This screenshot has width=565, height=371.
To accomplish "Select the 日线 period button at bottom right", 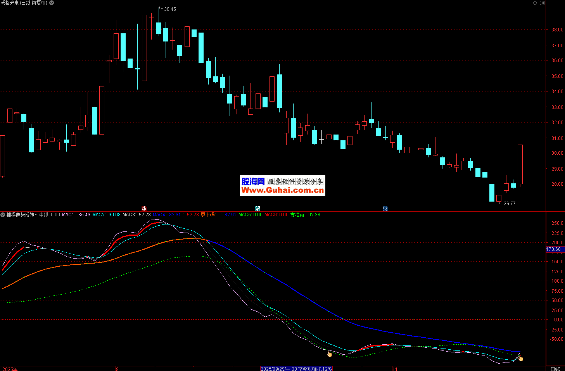I will 555,369.
